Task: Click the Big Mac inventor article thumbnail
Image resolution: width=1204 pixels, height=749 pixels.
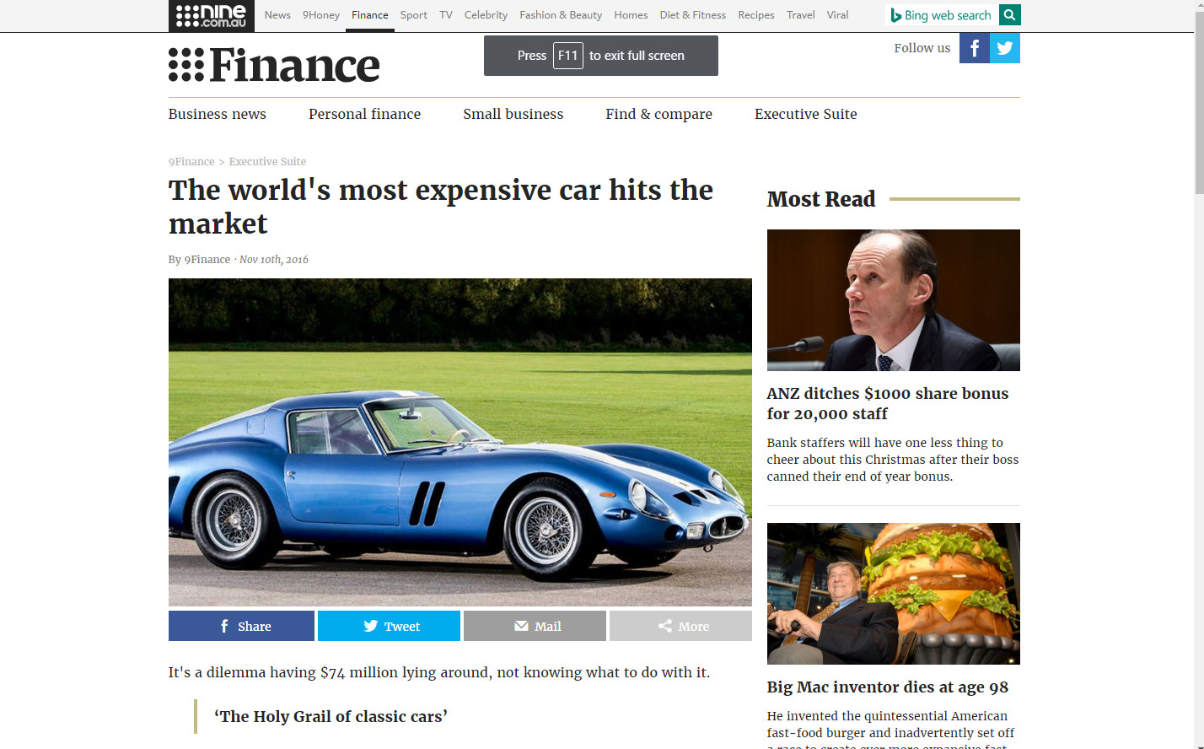Action: tap(893, 594)
